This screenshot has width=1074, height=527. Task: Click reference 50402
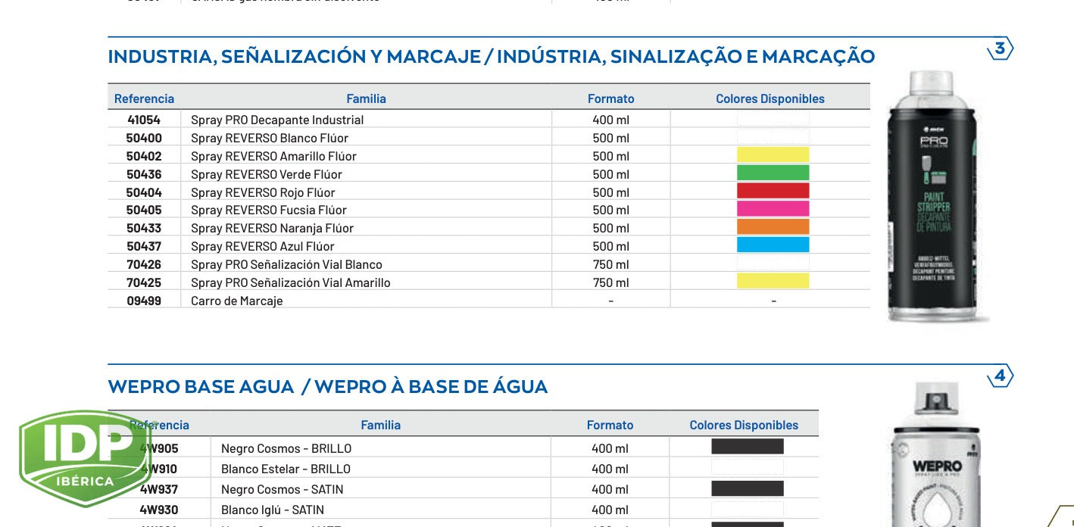pyautogui.click(x=144, y=156)
